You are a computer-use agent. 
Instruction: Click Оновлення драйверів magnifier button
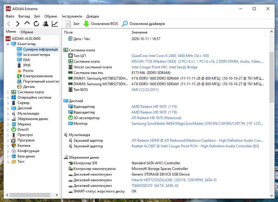pyautogui.click(x=143, y=24)
